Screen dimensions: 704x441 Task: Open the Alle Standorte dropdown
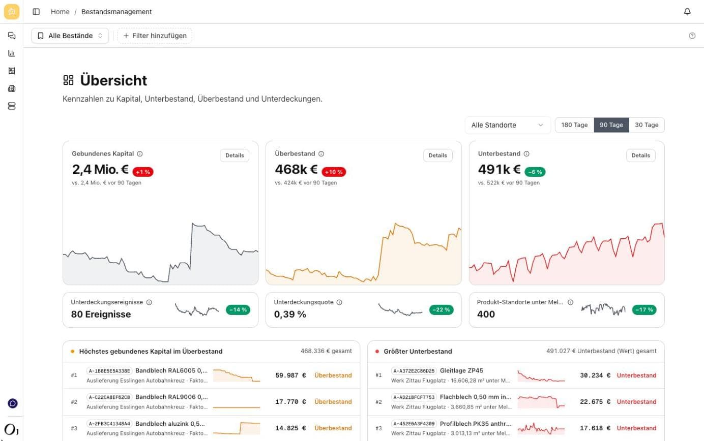point(508,125)
